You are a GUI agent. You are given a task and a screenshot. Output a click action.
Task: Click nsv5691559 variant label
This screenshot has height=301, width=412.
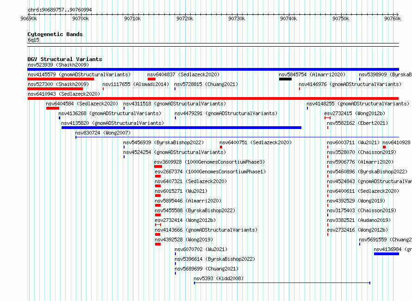click(x=385, y=240)
